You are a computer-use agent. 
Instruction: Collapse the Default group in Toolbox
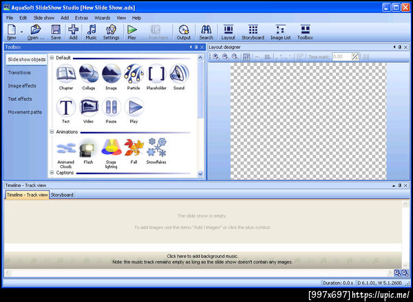click(x=52, y=58)
